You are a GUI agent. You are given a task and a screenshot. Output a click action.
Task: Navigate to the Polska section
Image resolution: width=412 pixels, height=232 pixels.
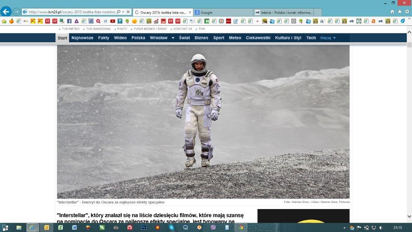click(x=138, y=38)
